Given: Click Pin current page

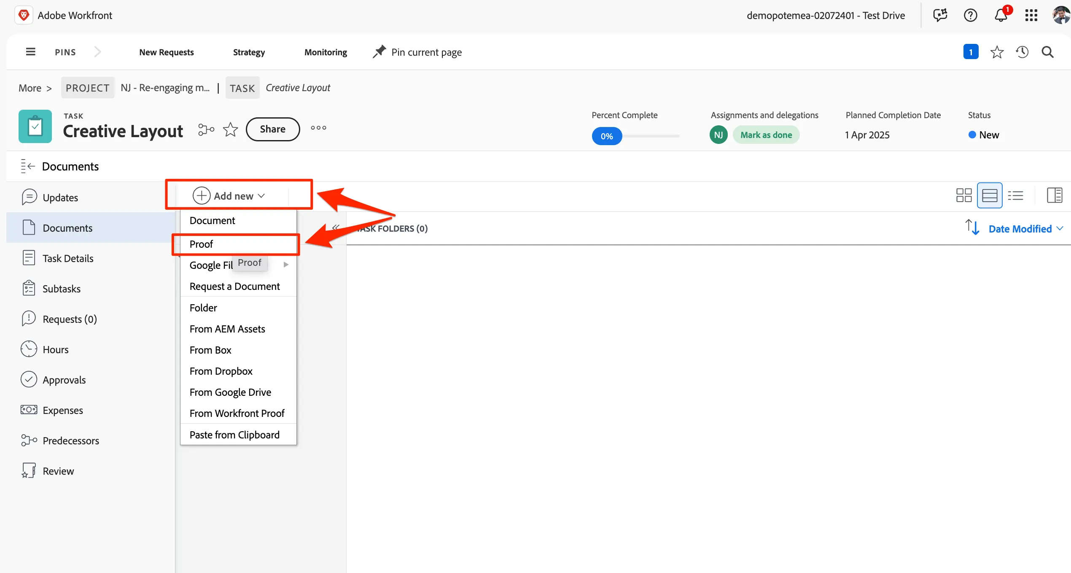Looking at the screenshot, I should [x=417, y=52].
